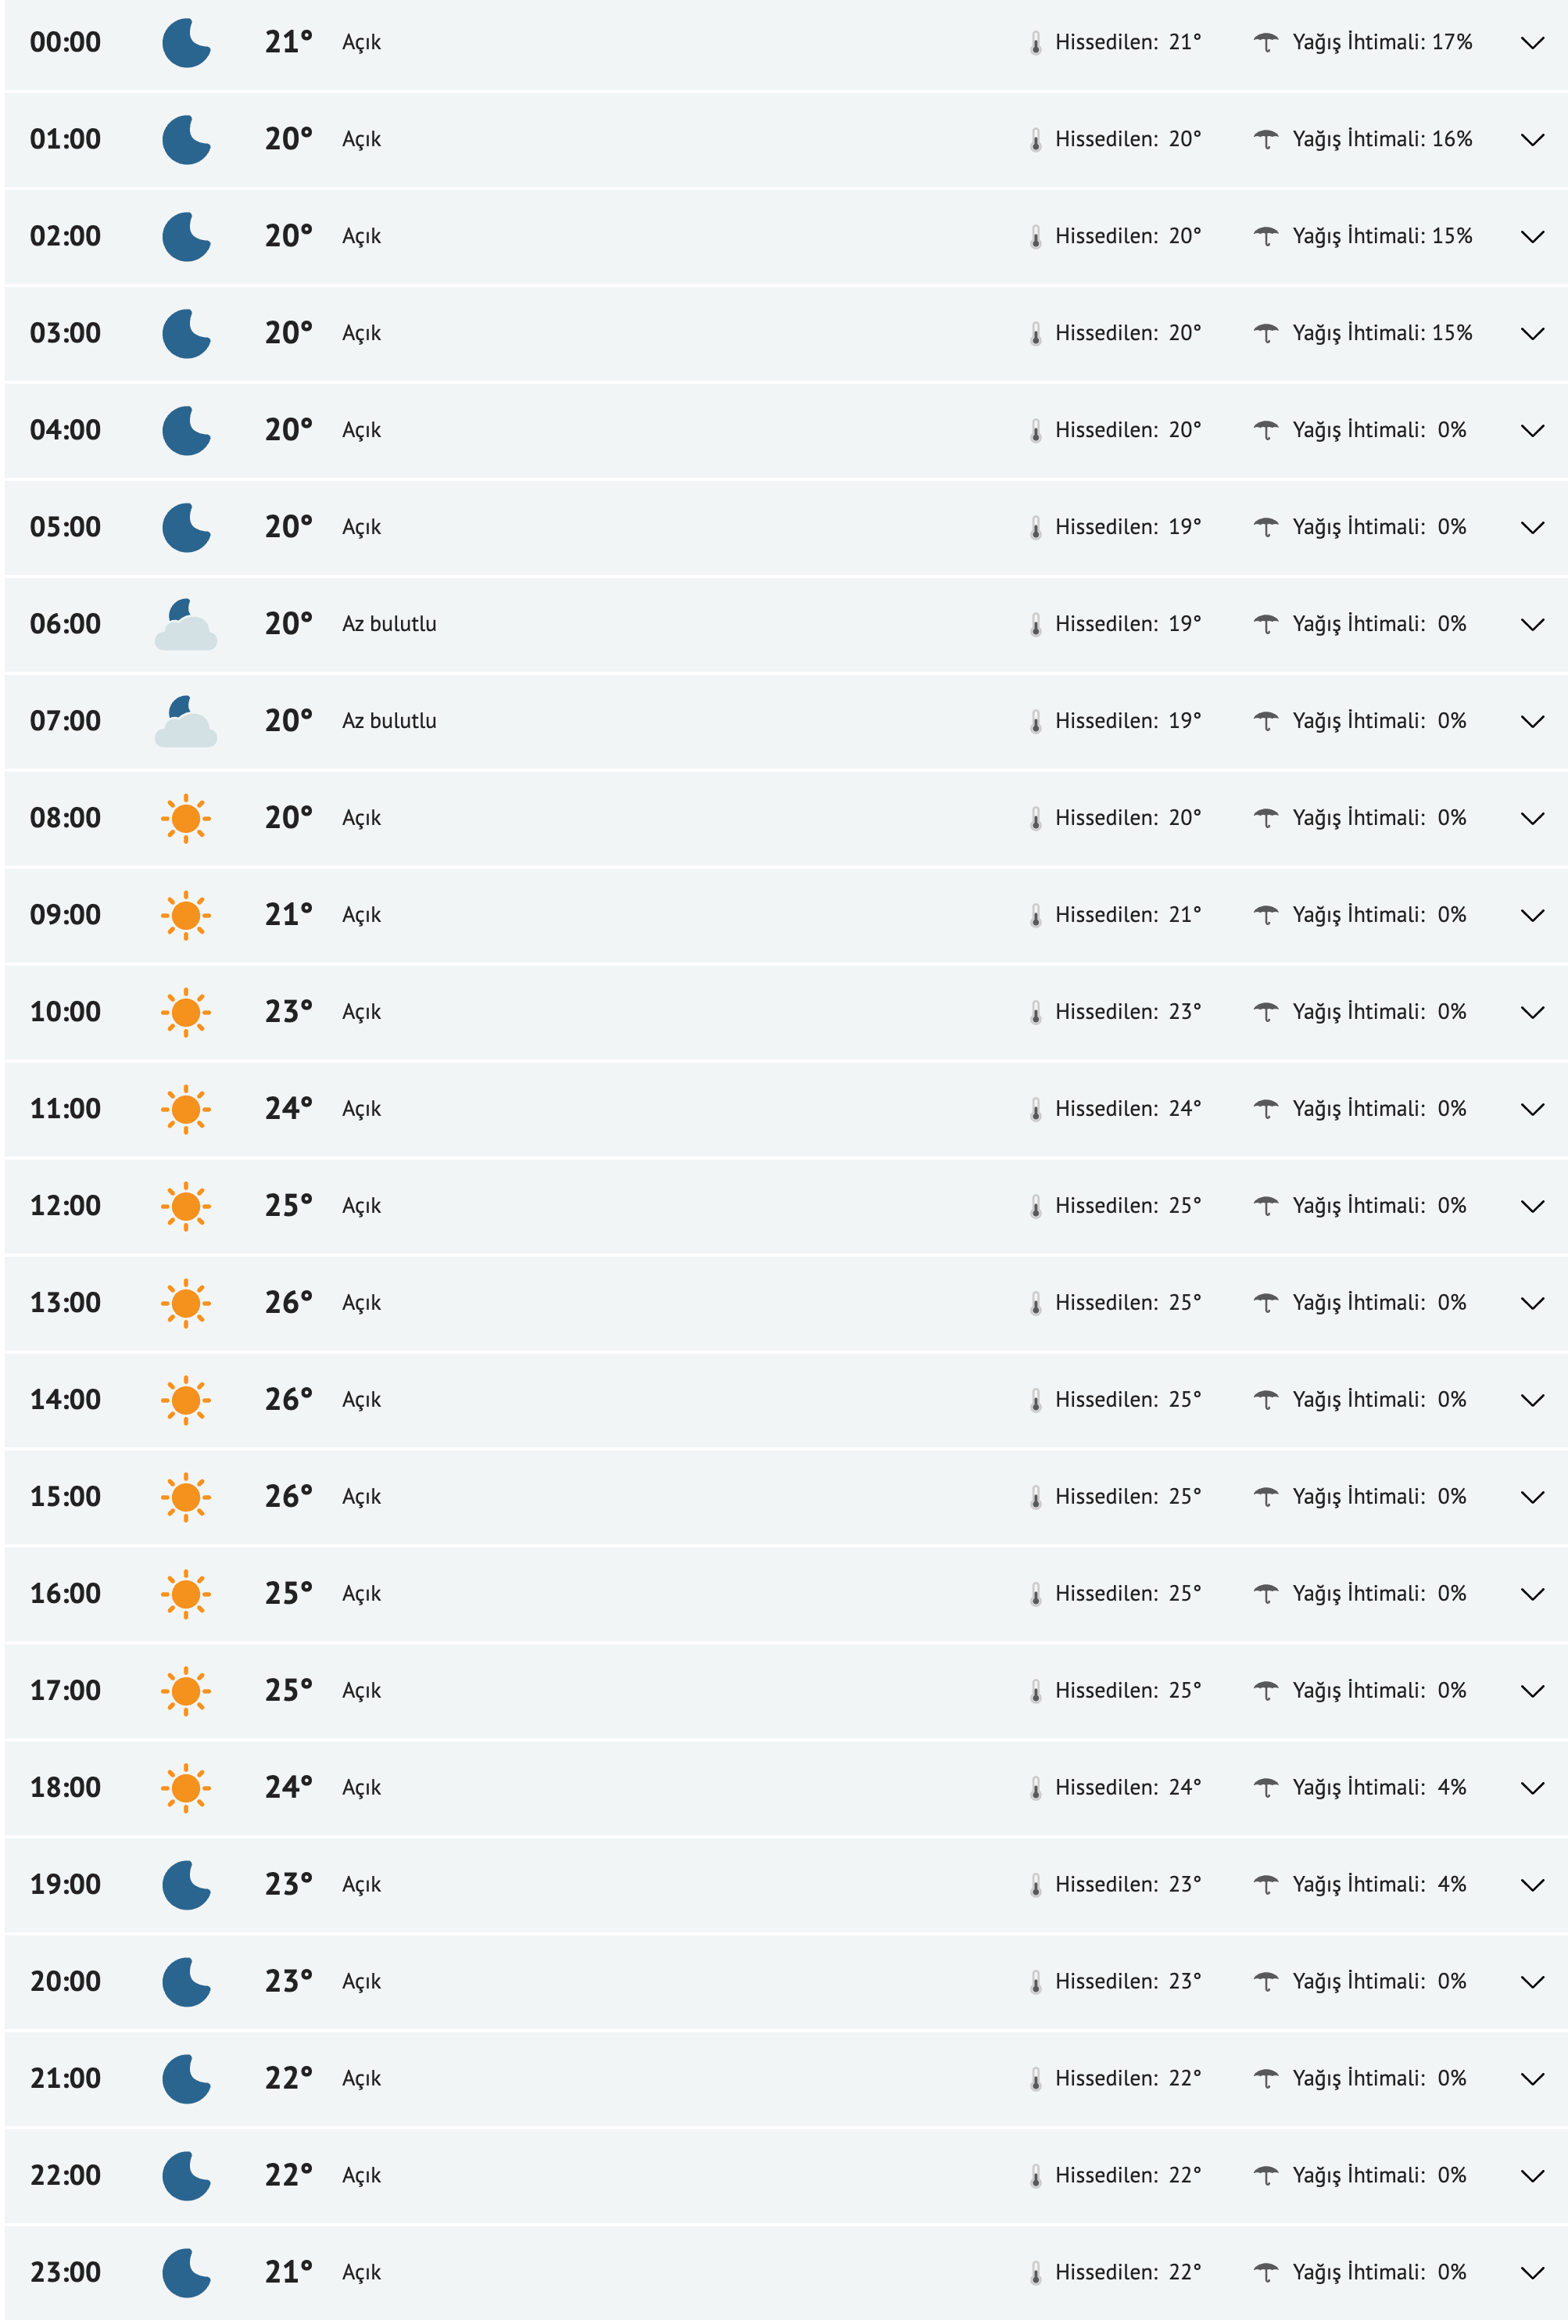Click the thermometer icon in the 23:00 row
This screenshot has height=2324, width=1568.
tap(1036, 2274)
